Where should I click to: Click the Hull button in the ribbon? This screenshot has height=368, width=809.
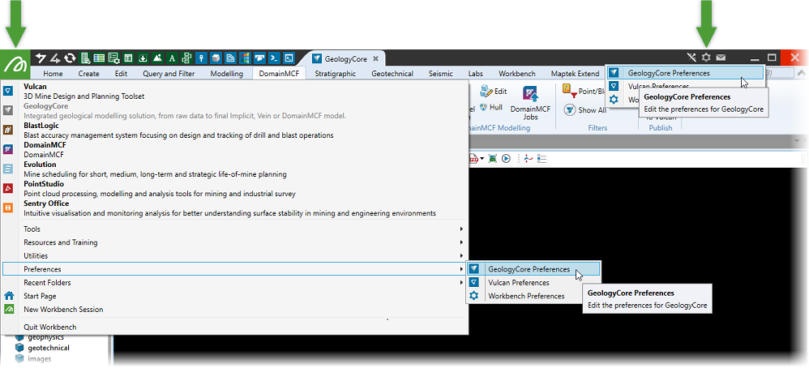[x=490, y=107]
